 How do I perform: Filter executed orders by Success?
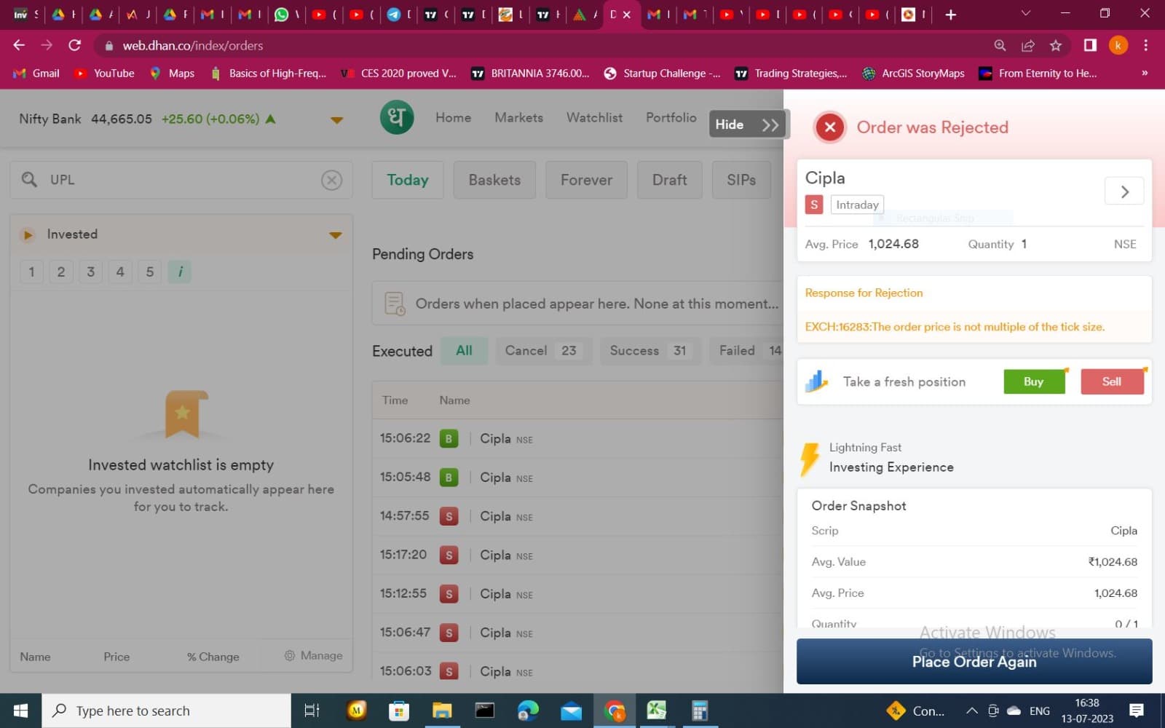(648, 351)
